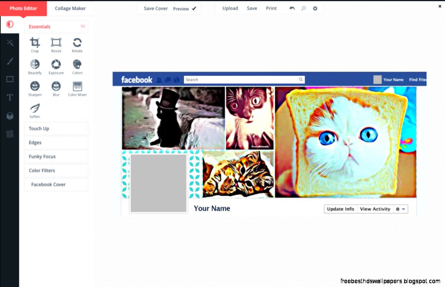Click Save in the toolbar
This screenshot has width=445, height=287.
point(252,8)
